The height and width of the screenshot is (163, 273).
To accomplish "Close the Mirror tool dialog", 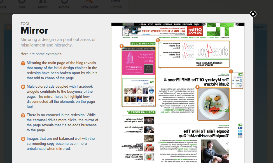I will [253, 14].
